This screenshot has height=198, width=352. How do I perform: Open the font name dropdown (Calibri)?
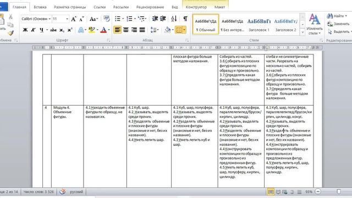click(x=50, y=19)
